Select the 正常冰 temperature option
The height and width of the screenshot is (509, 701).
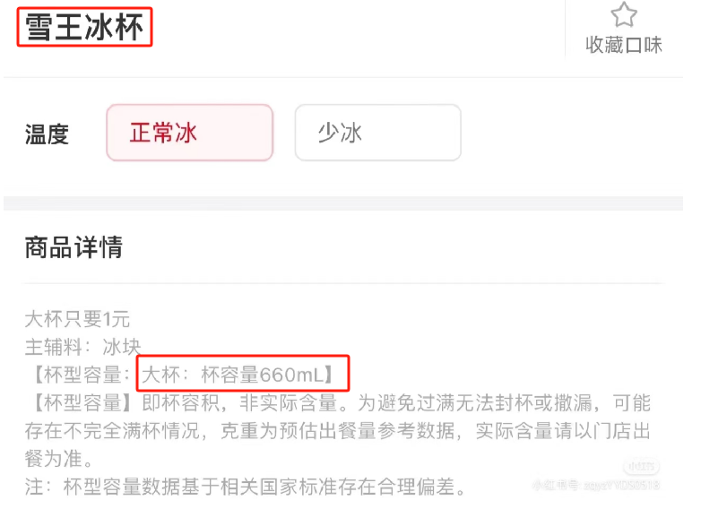(189, 133)
